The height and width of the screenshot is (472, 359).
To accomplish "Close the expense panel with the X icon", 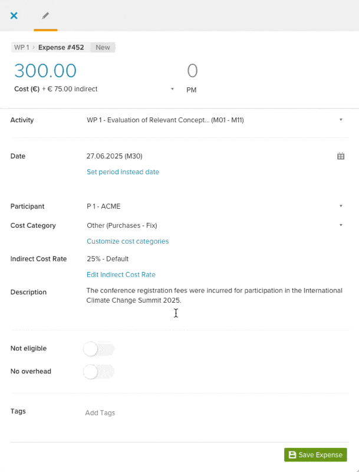I will [14, 16].
